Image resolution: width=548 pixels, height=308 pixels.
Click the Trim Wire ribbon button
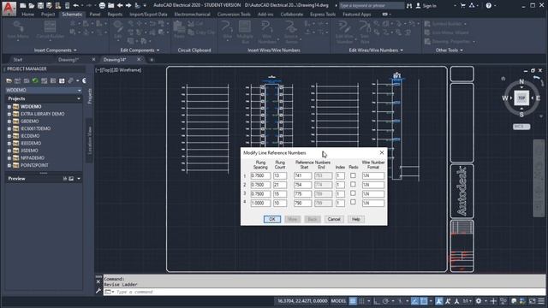coord(365,32)
